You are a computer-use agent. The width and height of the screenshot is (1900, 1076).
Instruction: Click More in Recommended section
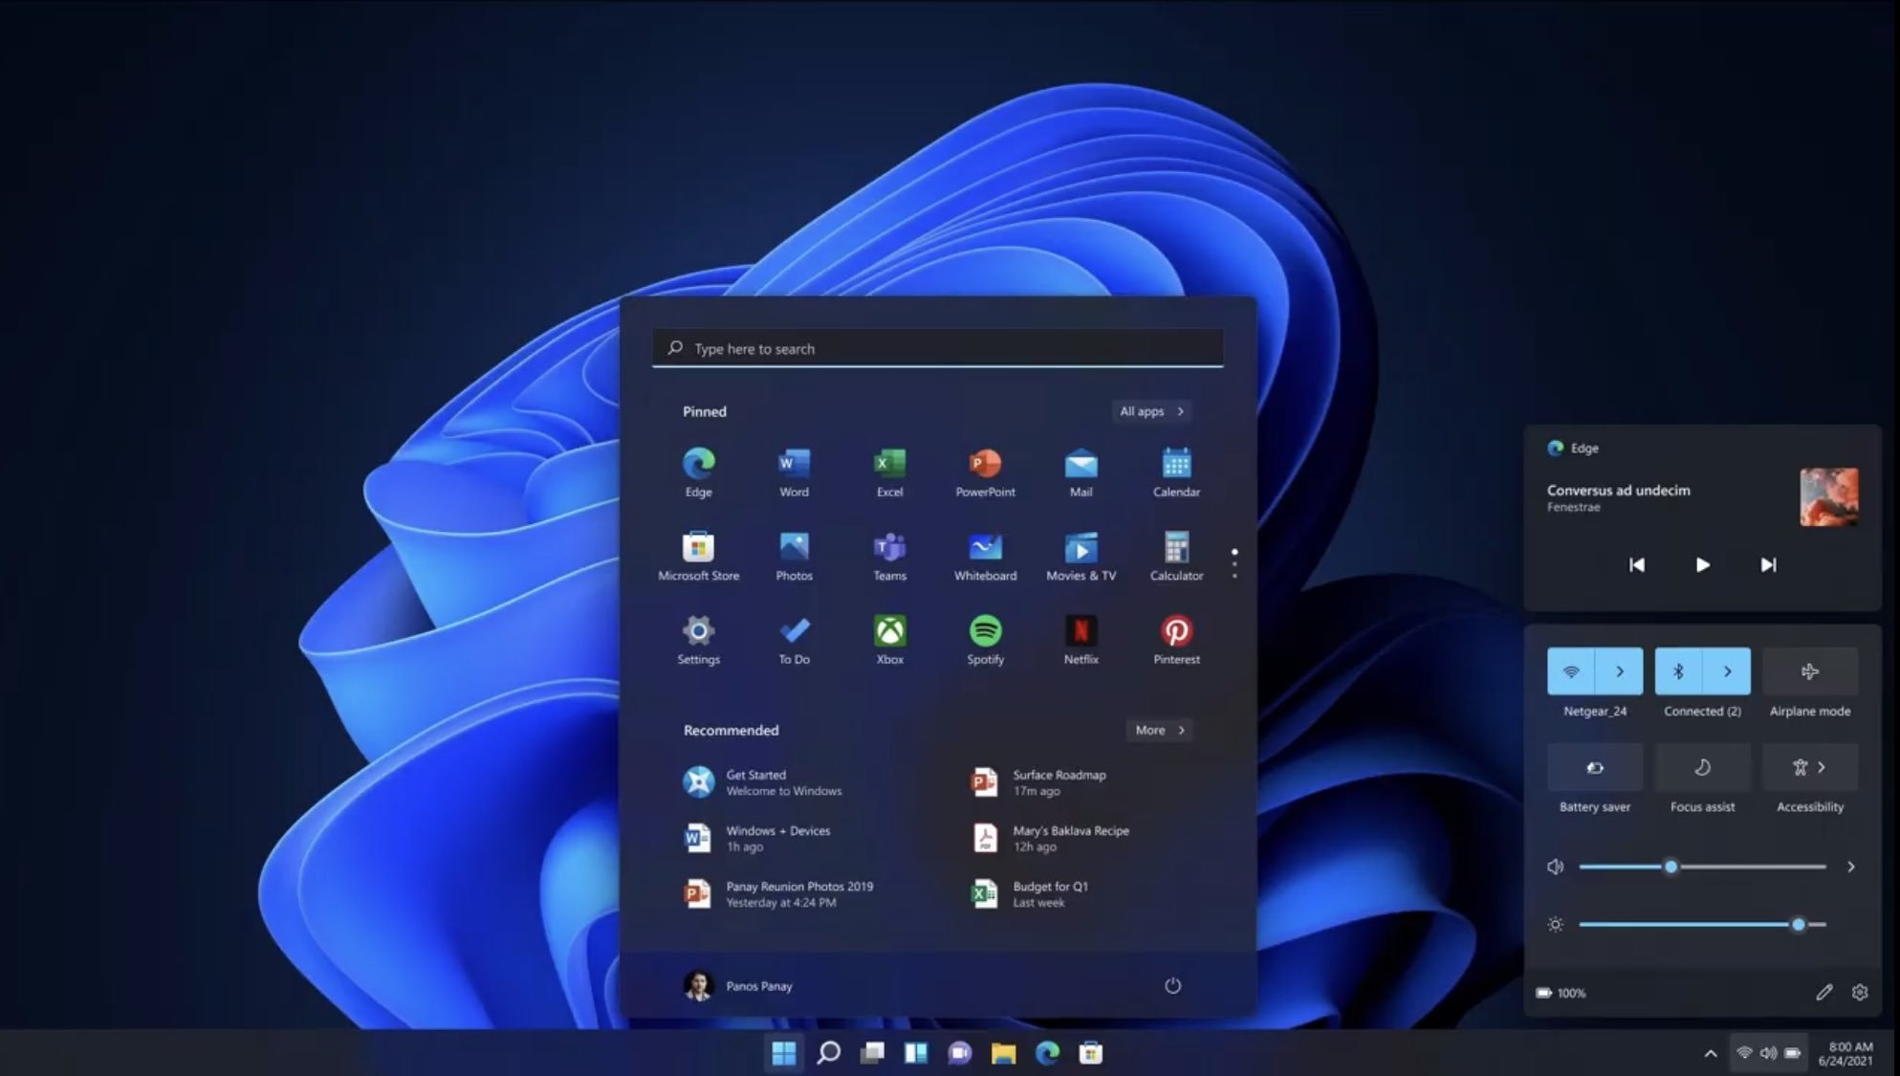1159,730
